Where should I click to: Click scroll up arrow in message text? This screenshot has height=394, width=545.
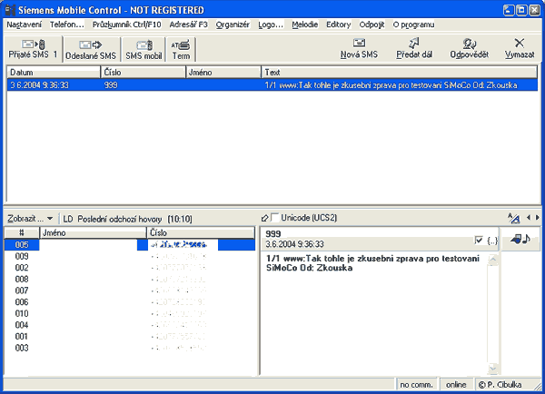tap(493, 260)
